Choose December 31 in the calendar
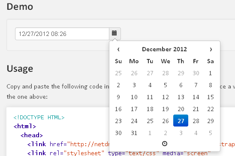Screen dimensions: 235x156 pyautogui.click(x=134, y=133)
